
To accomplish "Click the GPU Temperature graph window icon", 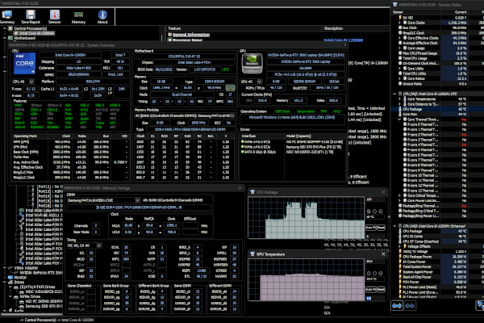I will [252, 254].
